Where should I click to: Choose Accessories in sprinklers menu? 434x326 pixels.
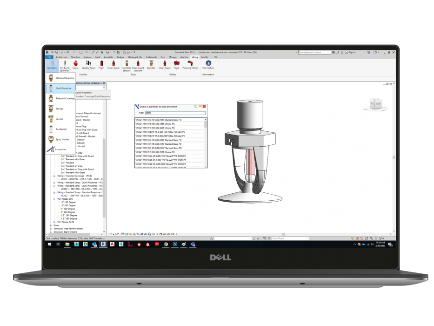pyautogui.click(x=61, y=149)
